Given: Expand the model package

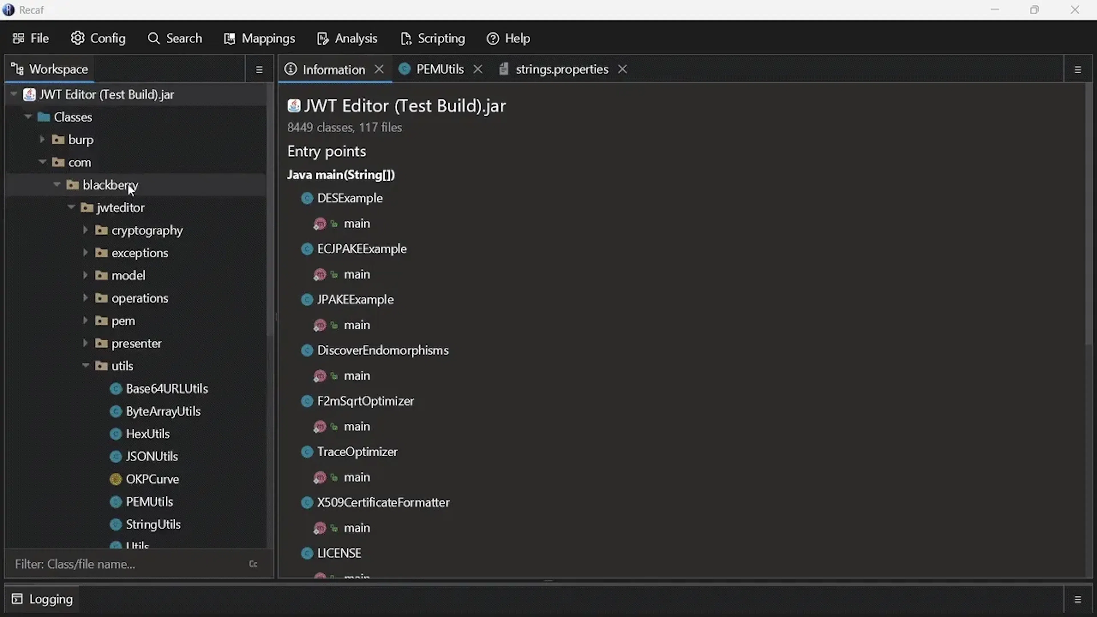Looking at the screenshot, I should coord(85,275).
